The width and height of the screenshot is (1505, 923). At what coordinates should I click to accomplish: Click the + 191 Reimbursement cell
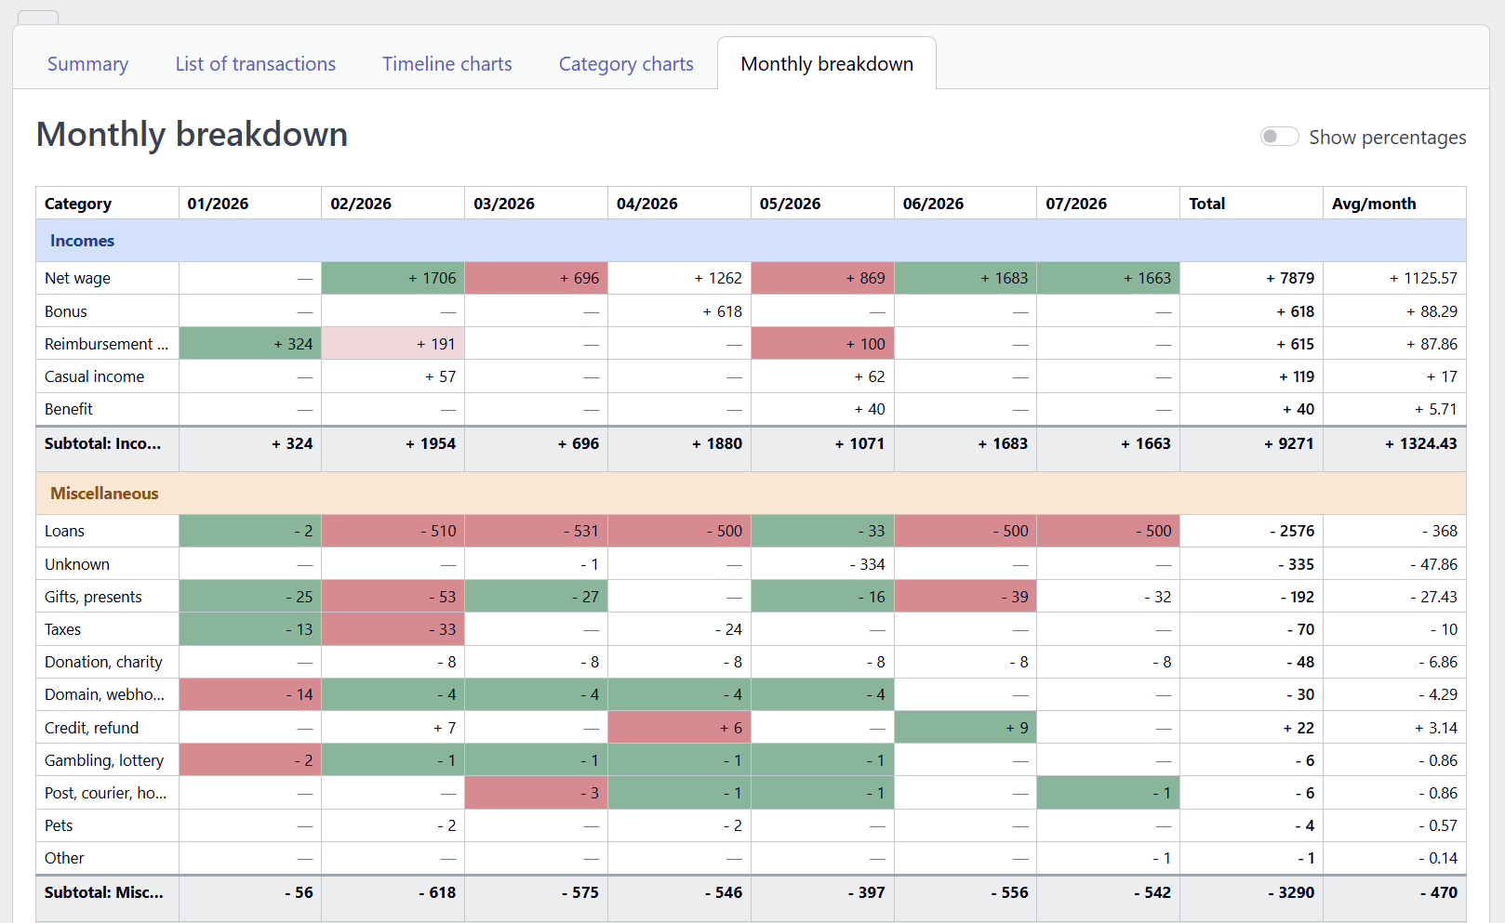click(393, 344)
